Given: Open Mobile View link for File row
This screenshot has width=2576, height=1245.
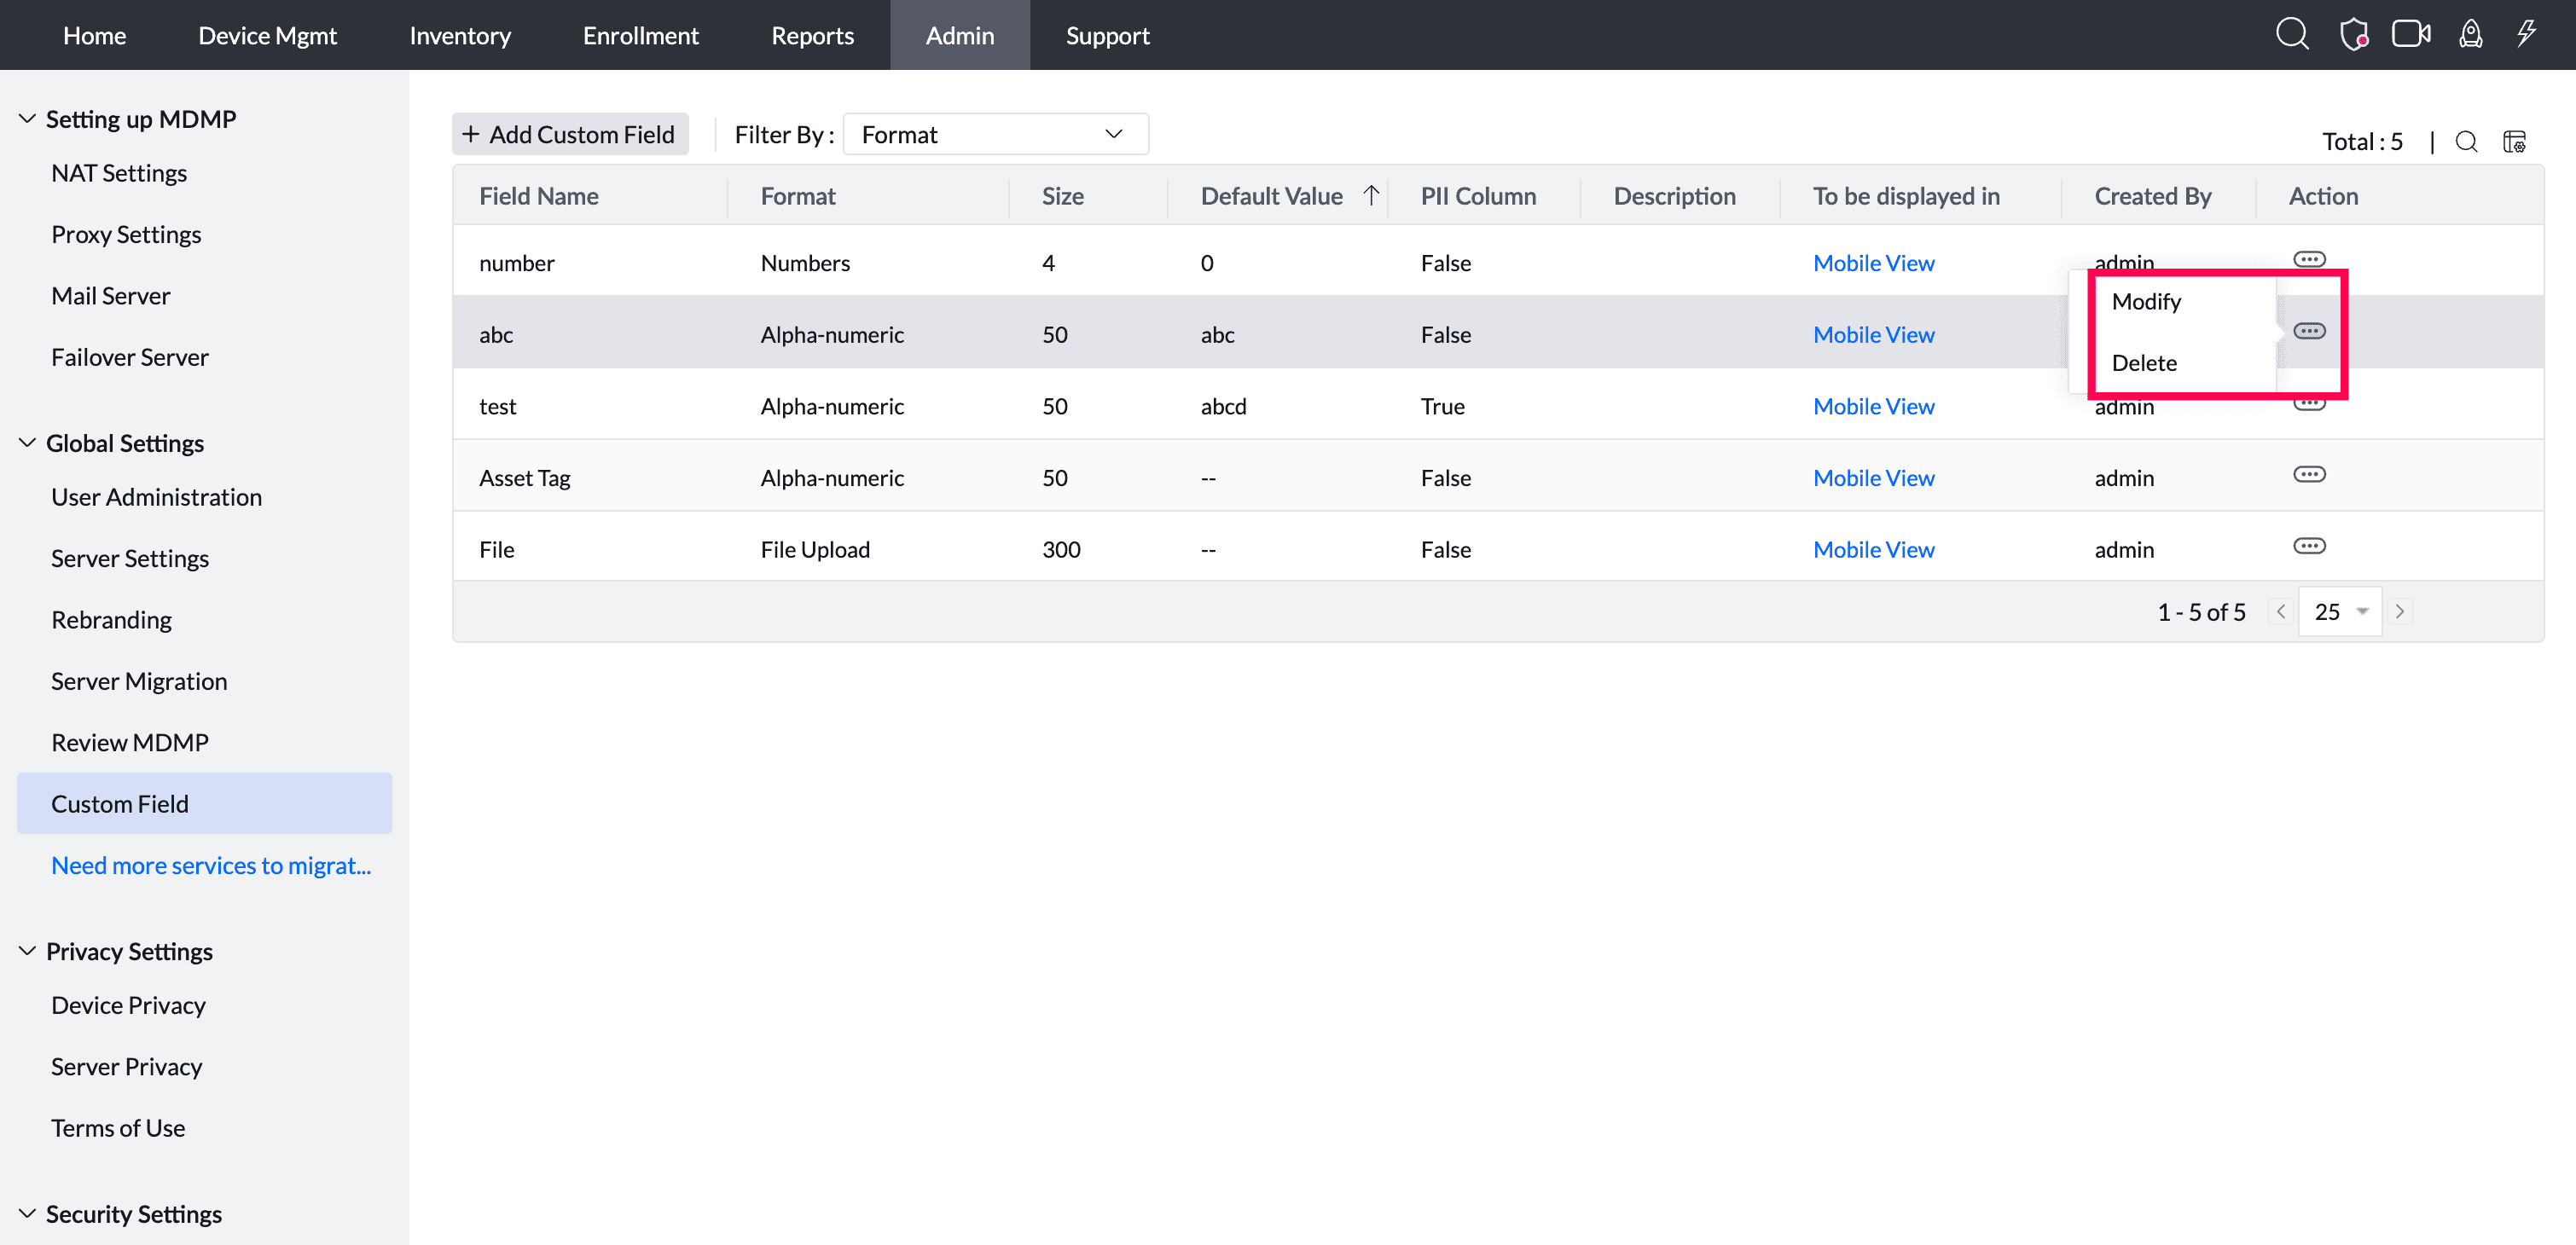Looking at the screenshot, I should 1873,549.
